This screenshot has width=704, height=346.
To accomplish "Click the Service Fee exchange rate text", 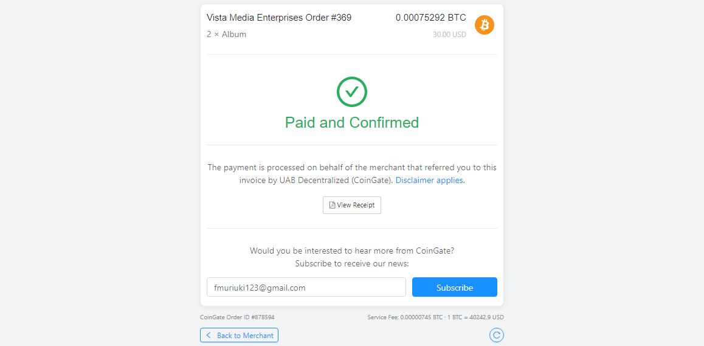I will click(435, 317).
